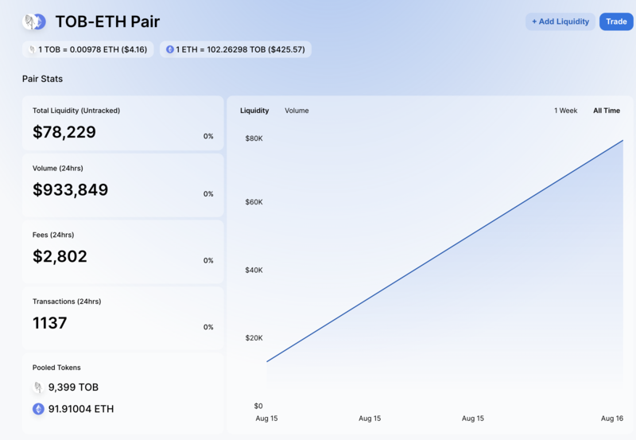
Task: Click the Pooled Tokens label
Action: (56, 368)
